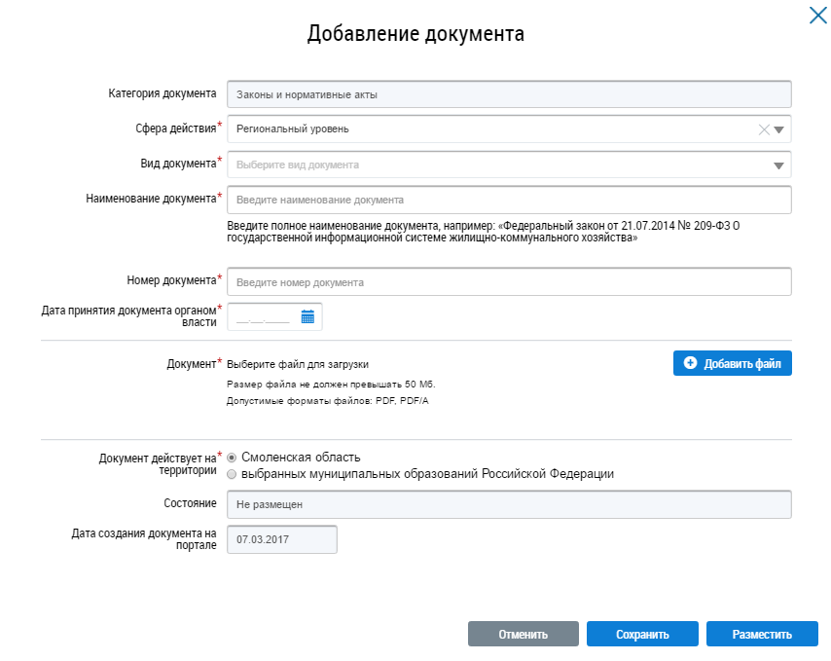Open the calendar date picker icon

point(307,316)
